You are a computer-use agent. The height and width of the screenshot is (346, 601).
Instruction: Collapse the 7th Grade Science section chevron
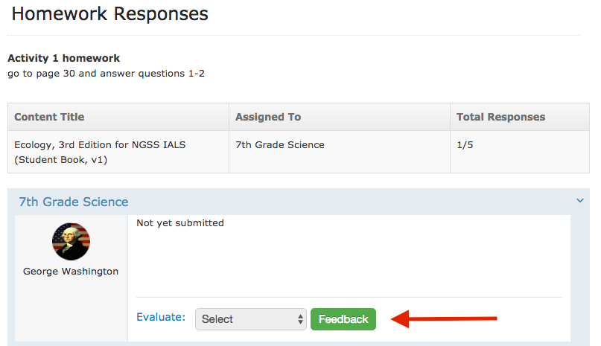(x=580, y=201)
